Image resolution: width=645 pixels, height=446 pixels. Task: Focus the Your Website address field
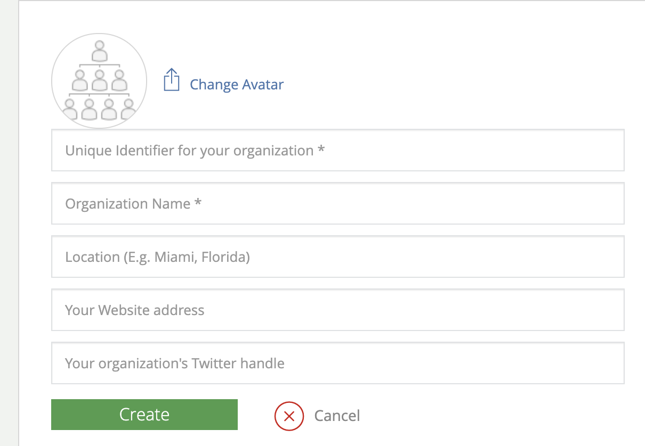(338, 310)
